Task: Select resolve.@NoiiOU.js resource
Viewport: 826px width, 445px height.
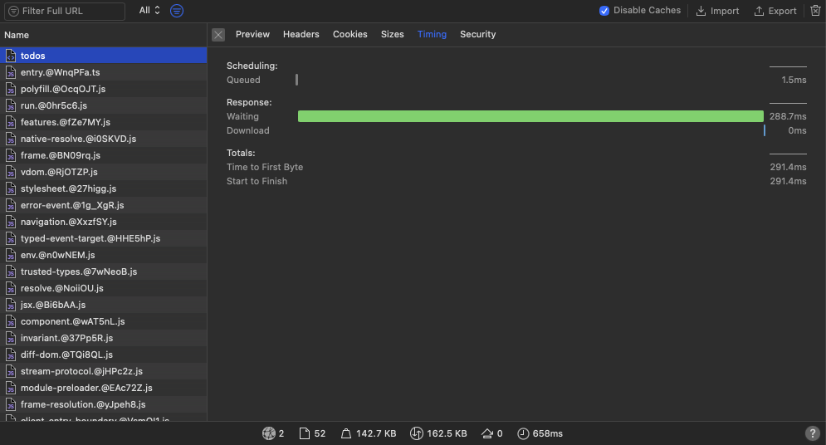Action: pos(103,288)
